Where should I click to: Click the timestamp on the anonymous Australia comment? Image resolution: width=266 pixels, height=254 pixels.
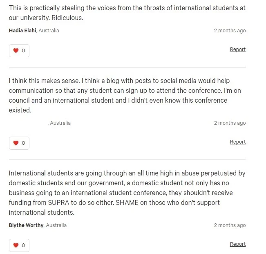[230, 123]
